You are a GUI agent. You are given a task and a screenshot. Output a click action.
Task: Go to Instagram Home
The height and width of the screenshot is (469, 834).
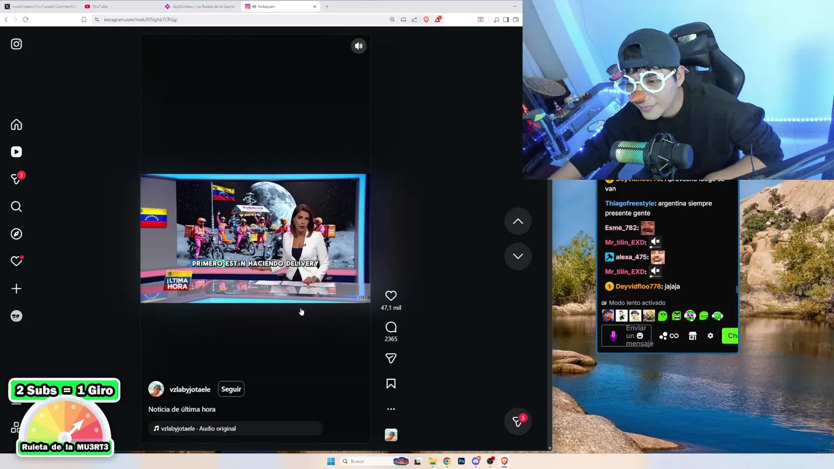coord(16,125)
